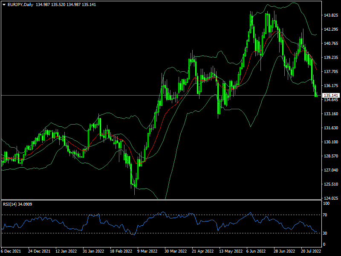Click the EURJPY,Daily chart title
This screenshot has height=256, width=341.
click(x=20, y=5)
